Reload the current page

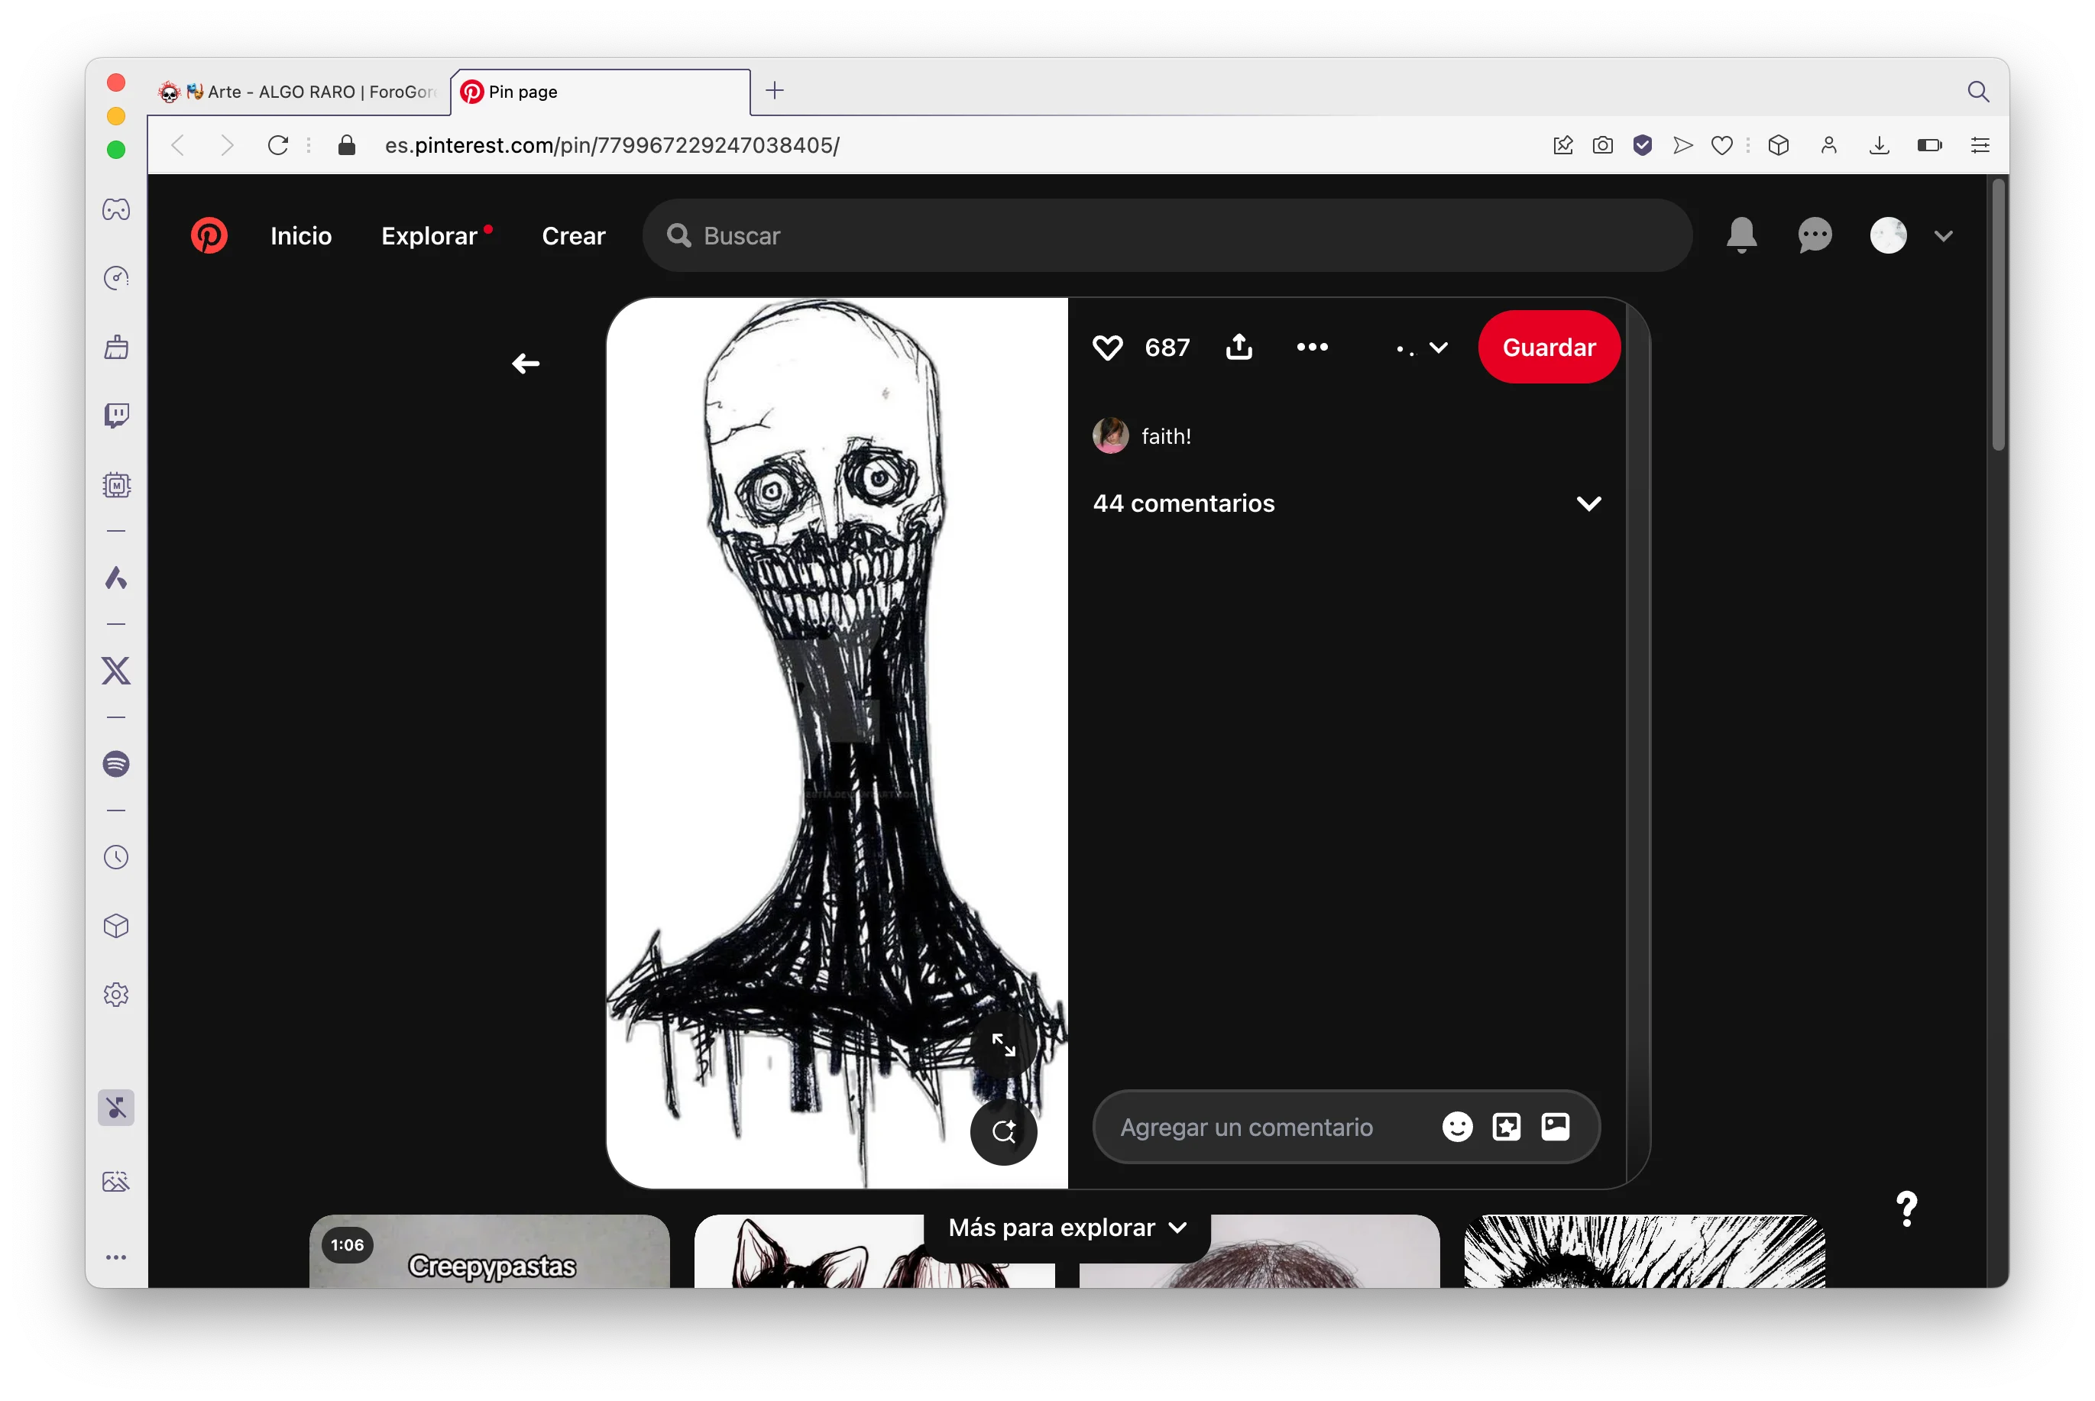click(278, 144)
